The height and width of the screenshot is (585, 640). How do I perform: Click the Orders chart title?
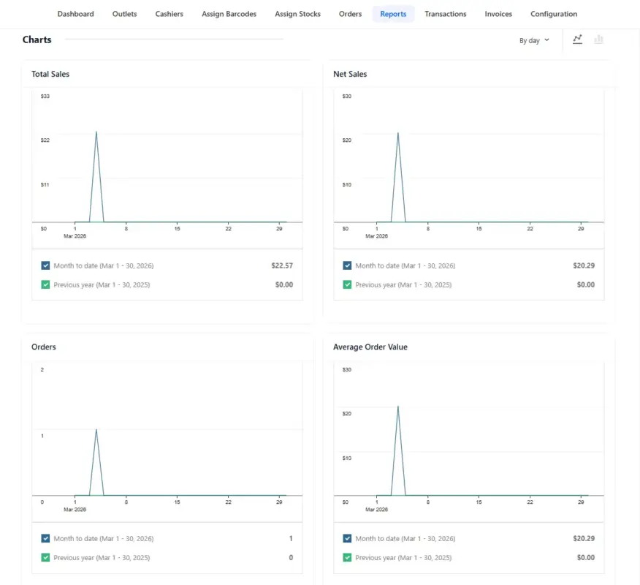coord(44,347)
